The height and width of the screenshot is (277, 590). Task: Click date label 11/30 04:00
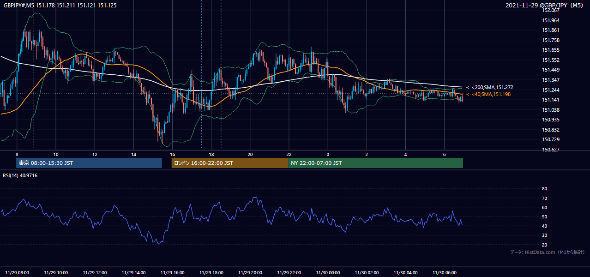405,272
